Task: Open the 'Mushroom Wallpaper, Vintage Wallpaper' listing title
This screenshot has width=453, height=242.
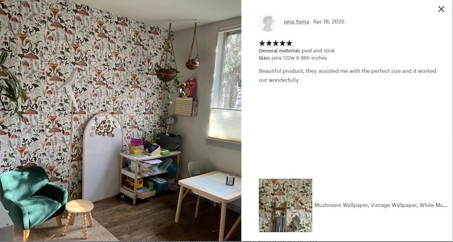Action: [x=381, y=205]
